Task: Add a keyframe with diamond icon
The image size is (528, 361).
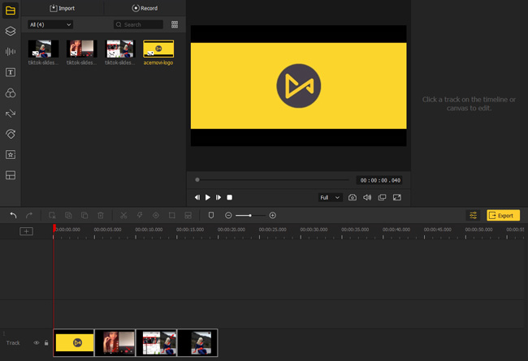Action: 156,215
